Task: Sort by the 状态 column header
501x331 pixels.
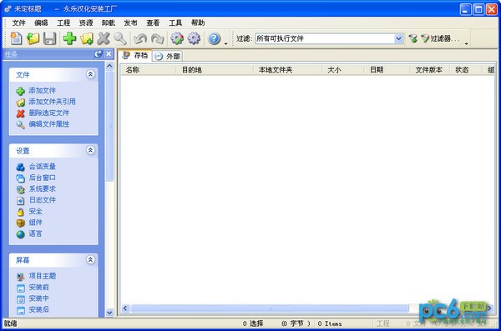Action: [x=466, y=70]
